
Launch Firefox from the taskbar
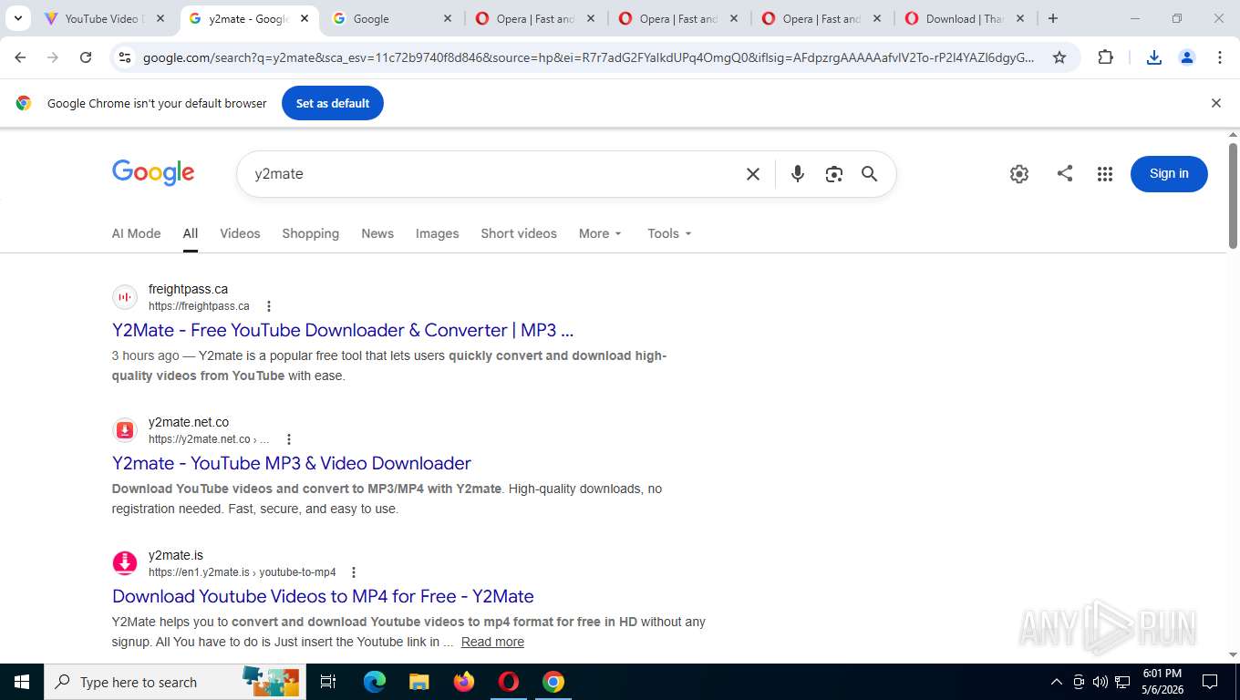tap(464, 682)
